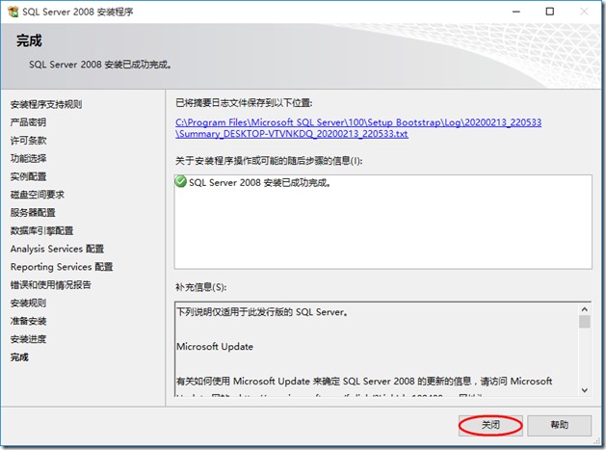The height and width of the screenshot is (450, 606).
Task: Select the 完成 step in sidebar
Action: (19, 357)
